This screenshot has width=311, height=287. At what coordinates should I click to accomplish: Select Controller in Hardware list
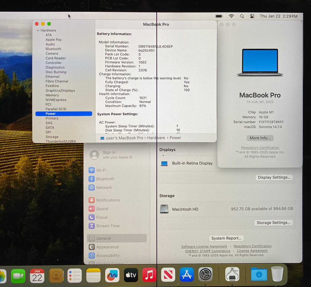point(54,63)
